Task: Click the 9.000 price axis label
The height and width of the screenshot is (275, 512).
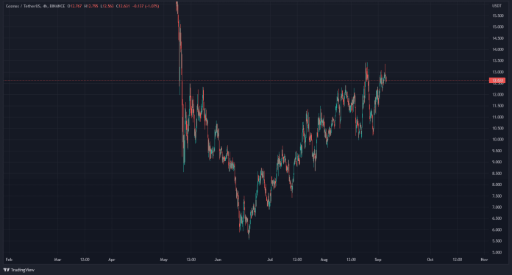Action: (497, 162)
